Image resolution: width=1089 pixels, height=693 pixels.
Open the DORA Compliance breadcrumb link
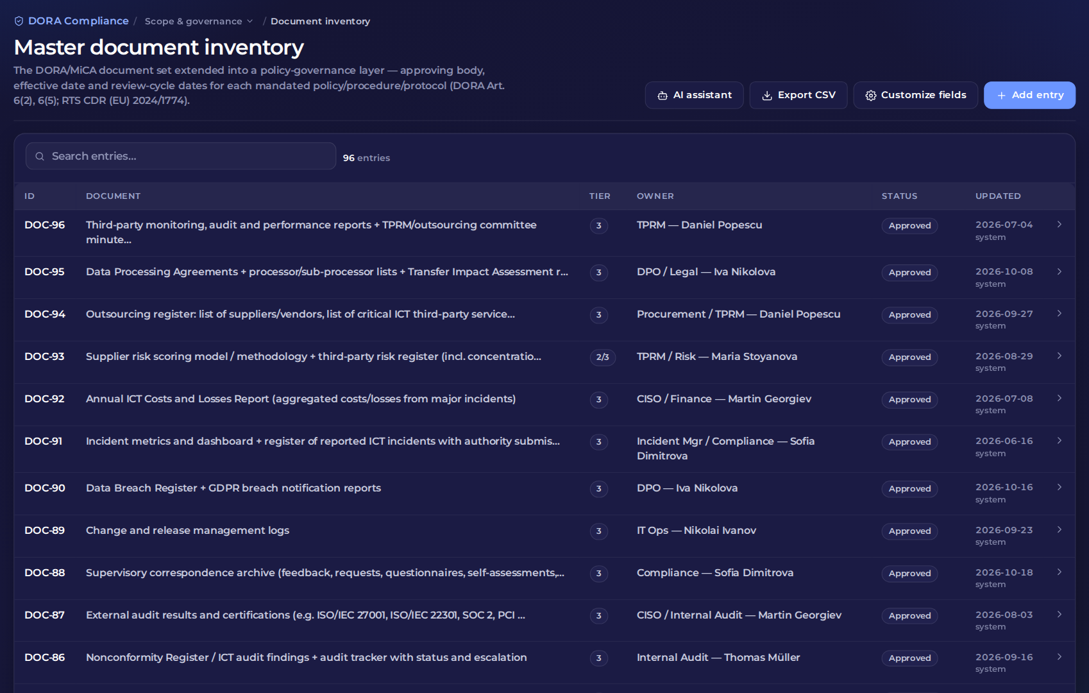coord(78,21)
